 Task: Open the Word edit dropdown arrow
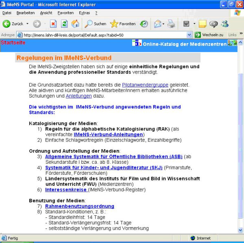click(194, 24)
